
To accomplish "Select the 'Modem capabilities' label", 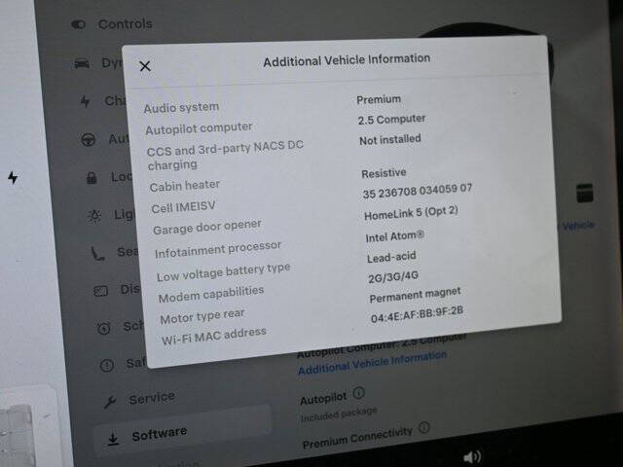I will click(211, 294).
